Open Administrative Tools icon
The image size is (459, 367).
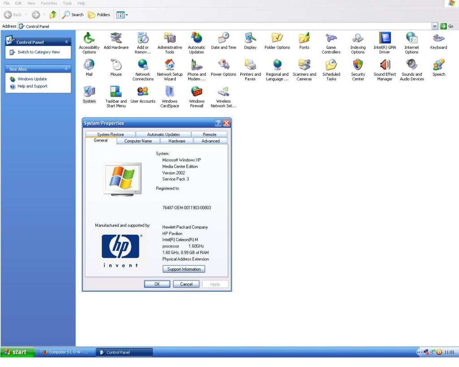(x=169, y=38)
